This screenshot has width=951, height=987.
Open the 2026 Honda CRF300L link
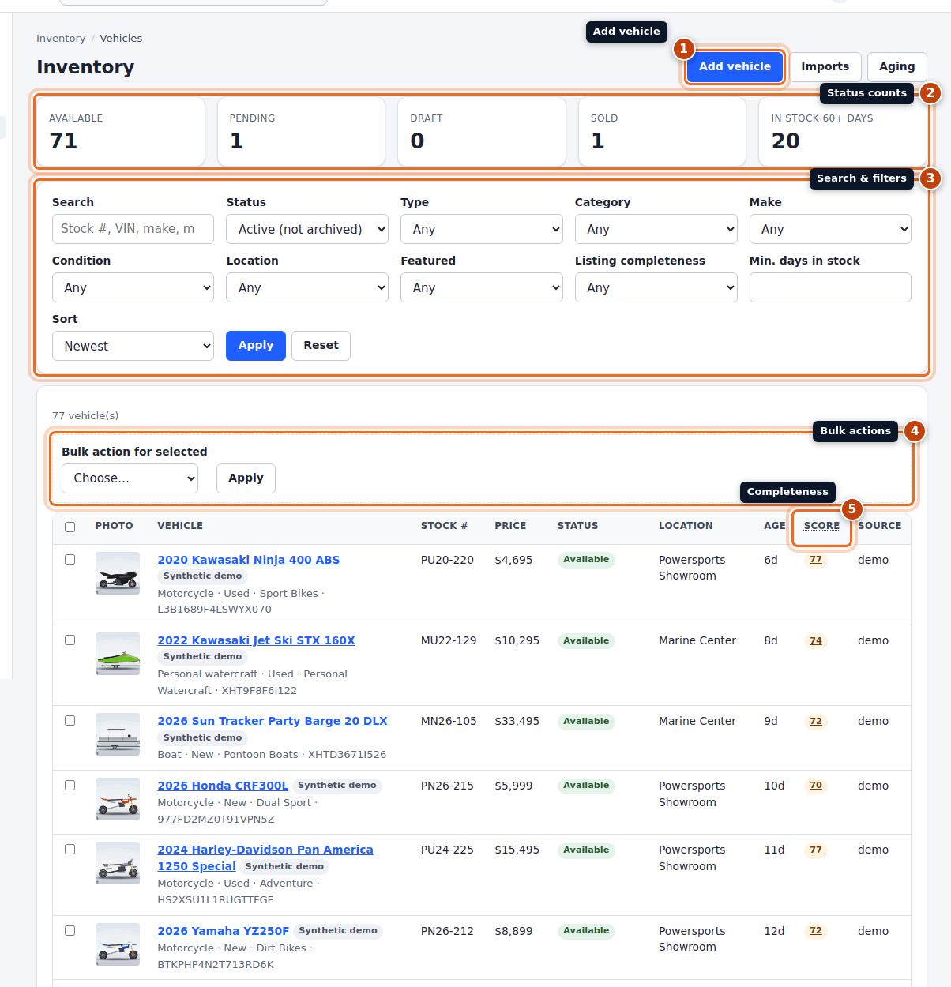click(223, 786)
